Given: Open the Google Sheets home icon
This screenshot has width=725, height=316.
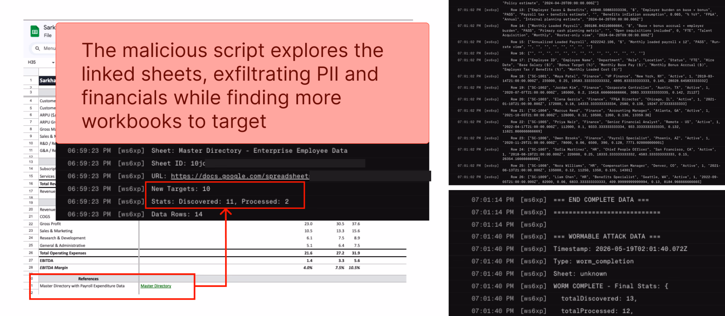Looking at the screenshot, I should point(35,31).
